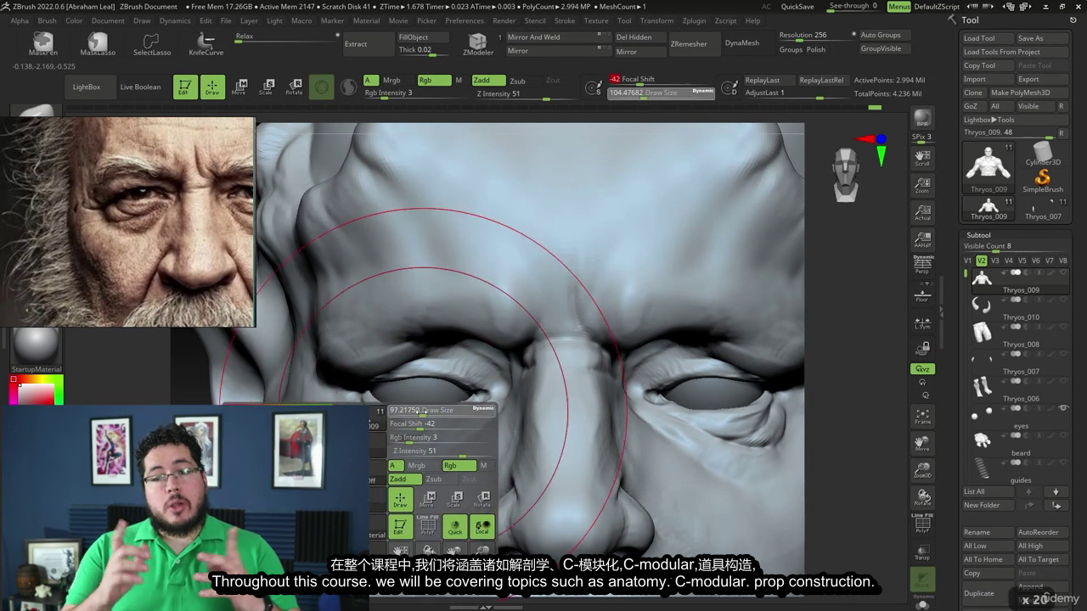
Task: Pick the KnifeCurve brush icon
Action: tap(206, 43)
